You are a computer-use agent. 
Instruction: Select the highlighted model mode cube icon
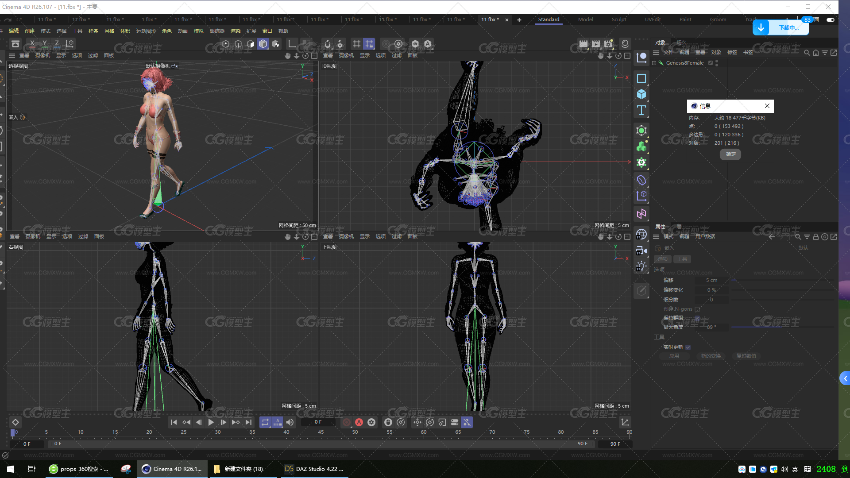[263, 44]
